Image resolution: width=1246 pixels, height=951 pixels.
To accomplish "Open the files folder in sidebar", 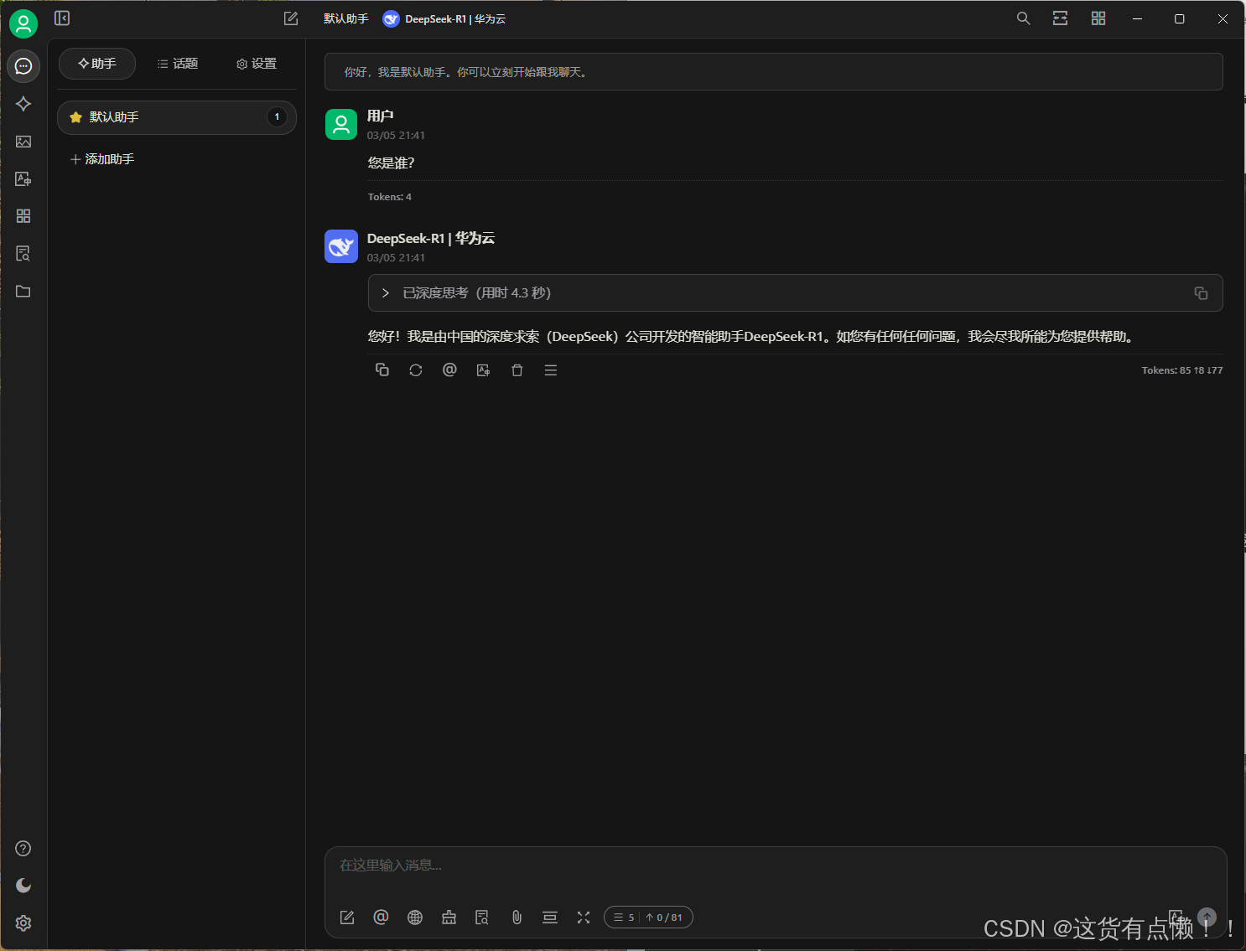I will pyautogui.click(x=23, y=292).
